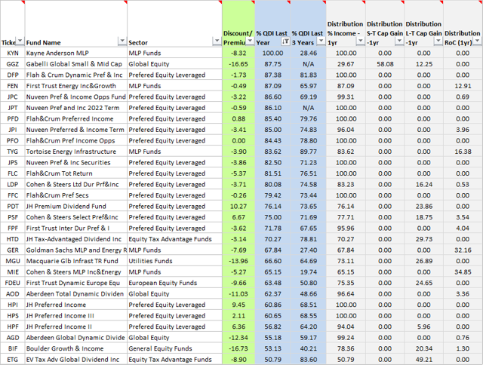Select the First Trust Dynamic Europe Equ cell
Viewport: 483px width, 365px height.
[76, 283]
